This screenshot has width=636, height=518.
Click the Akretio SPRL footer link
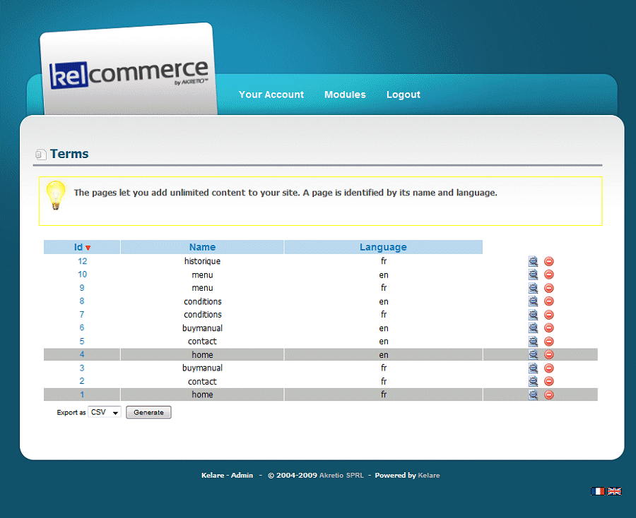coord(341,476)
